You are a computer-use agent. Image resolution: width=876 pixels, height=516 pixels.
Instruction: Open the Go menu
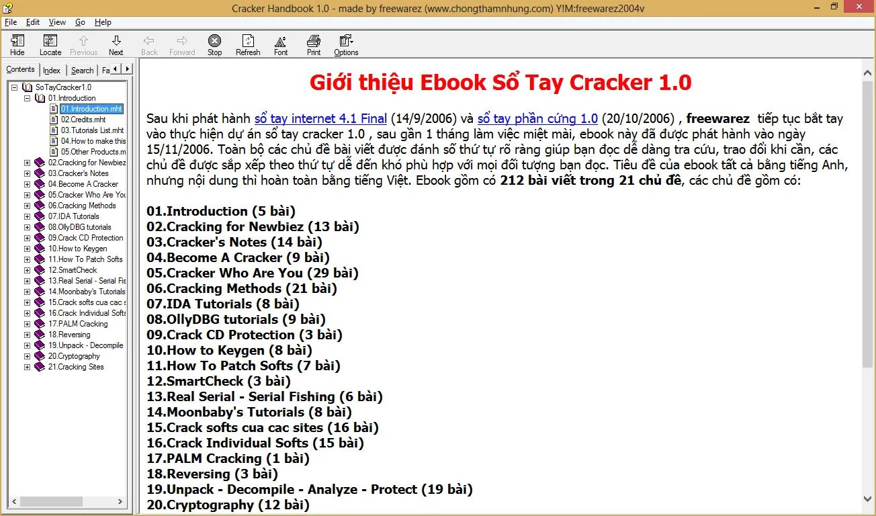pyautogui.click(x=80, y=22)
